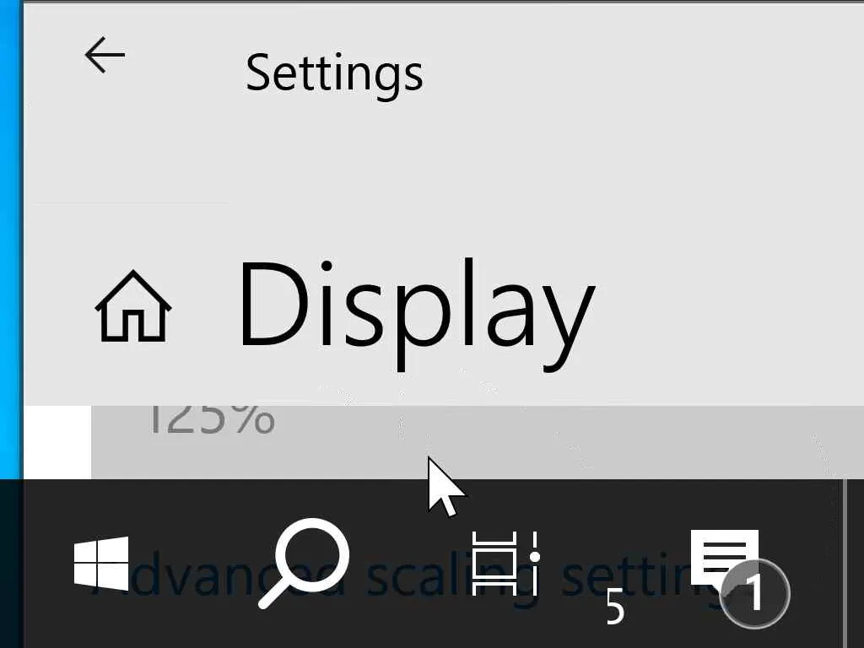Click the slider dot on Task View icon

534,557
